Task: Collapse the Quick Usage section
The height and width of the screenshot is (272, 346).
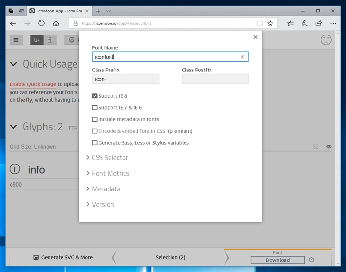Action: (13, 64)
